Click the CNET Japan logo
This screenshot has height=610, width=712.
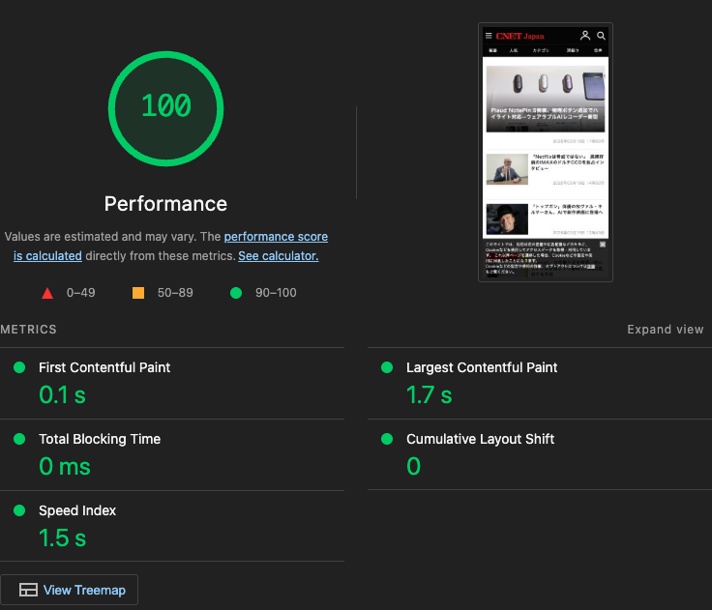519,36
